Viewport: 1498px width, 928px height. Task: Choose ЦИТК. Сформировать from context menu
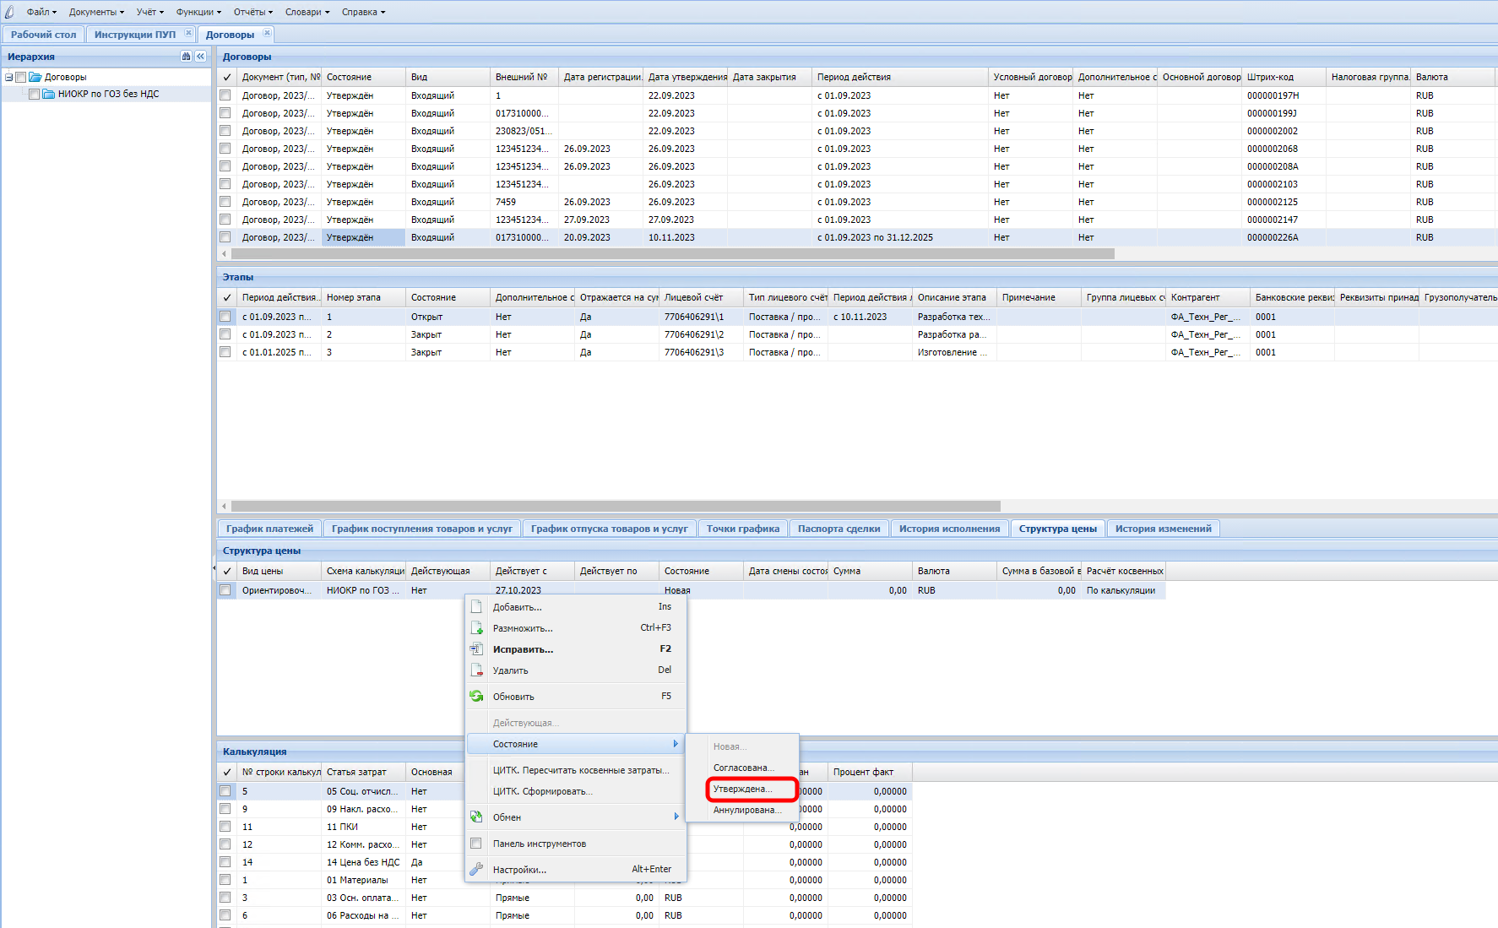(x=542, y=791)
